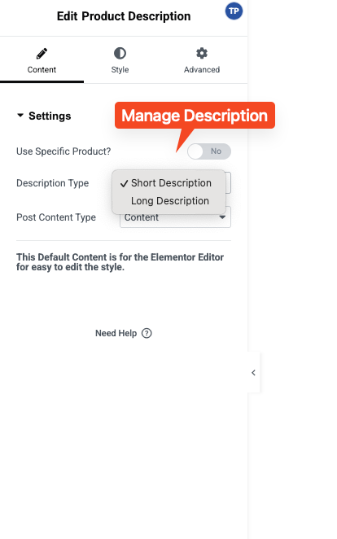Click the Settings collapse triangle
Viewport: 337px width, 539px height.
(20, 116)
